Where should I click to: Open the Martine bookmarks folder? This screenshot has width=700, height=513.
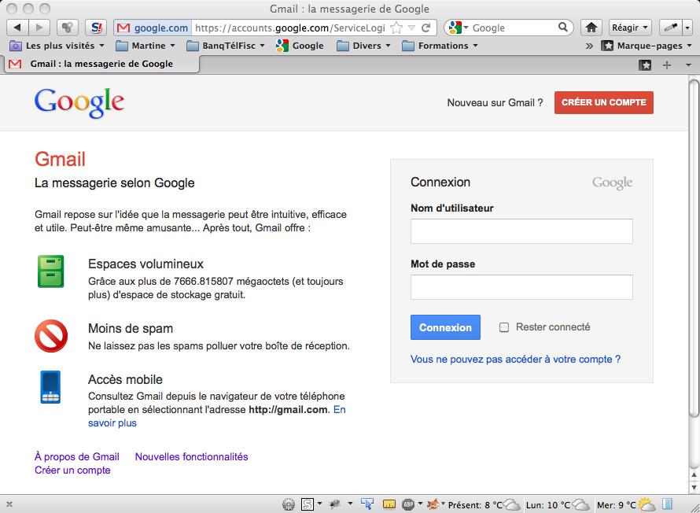[145, 46]
